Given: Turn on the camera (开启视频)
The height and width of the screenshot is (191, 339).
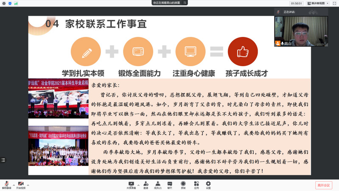Looking at the screenshot, I should pos(20,185).
